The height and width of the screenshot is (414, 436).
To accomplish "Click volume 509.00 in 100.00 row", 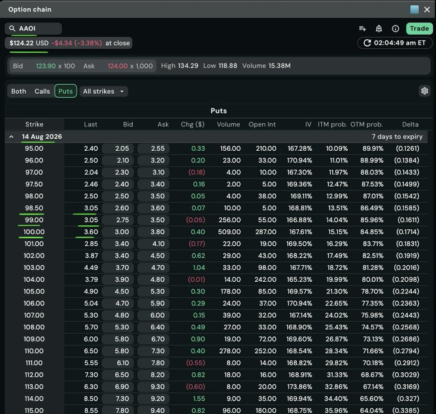I will point(230,232).
